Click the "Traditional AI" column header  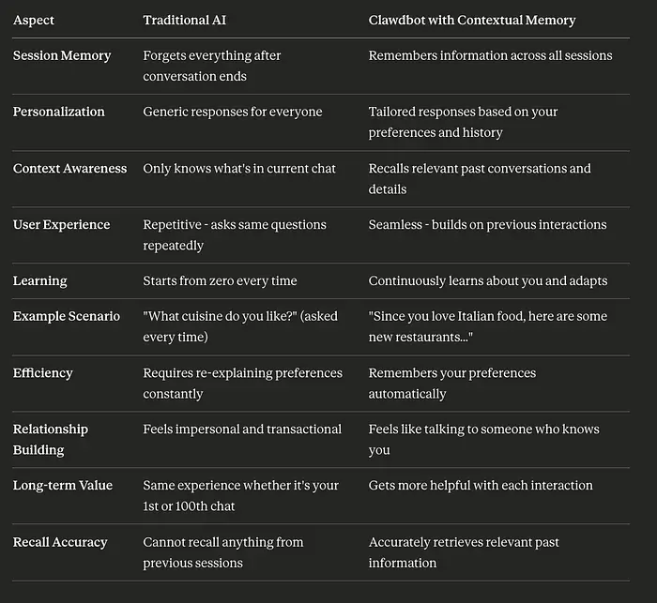(187, 20)
